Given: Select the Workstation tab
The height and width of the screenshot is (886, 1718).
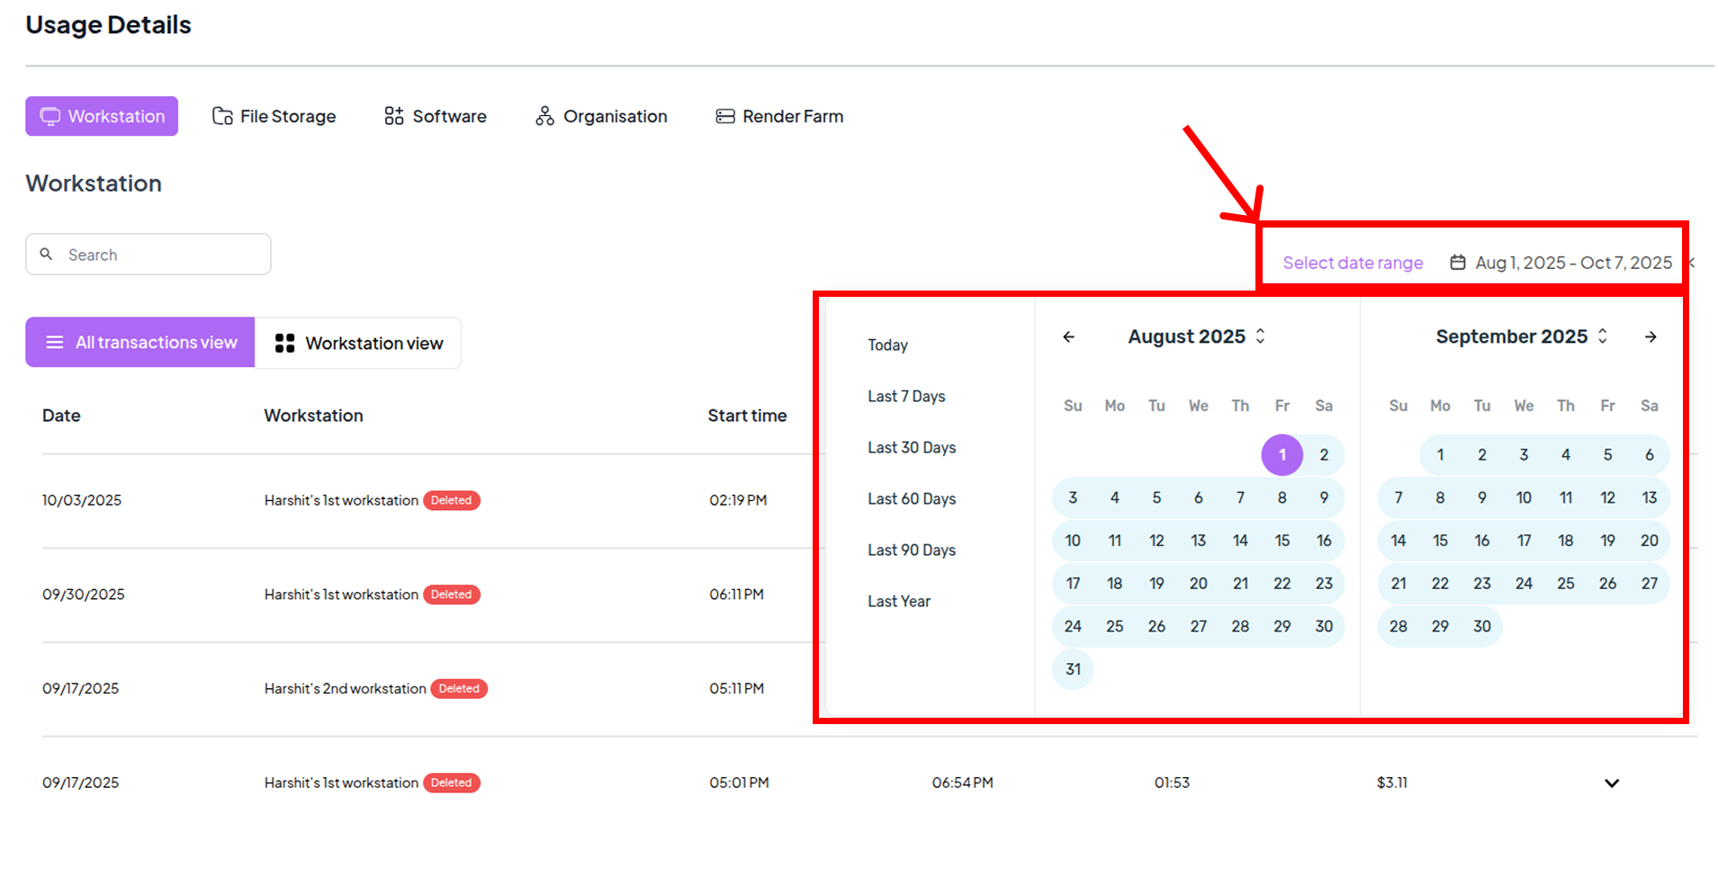Looking at the screenshot, I should pyautogui.click(x=102, y=116).
